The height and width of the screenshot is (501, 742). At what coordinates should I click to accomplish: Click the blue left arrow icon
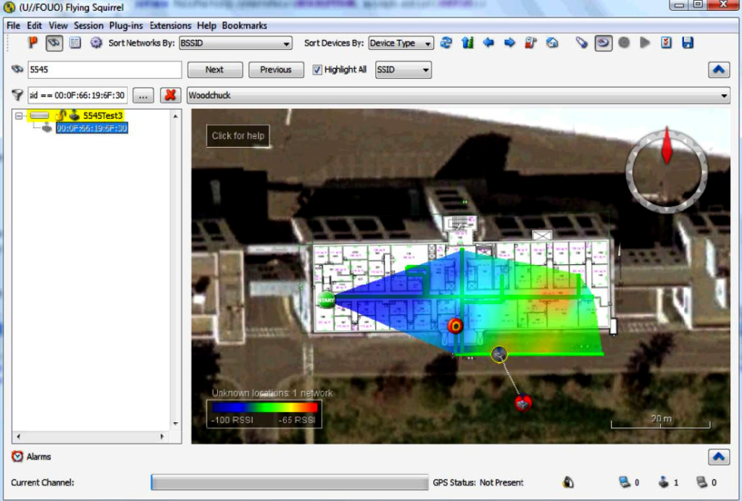[488, 43]
